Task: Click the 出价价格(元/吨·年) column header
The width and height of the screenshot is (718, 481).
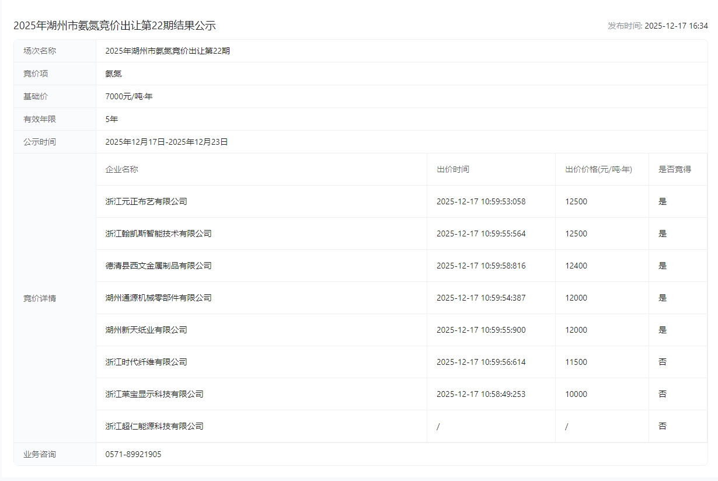Action: point(598,169)
